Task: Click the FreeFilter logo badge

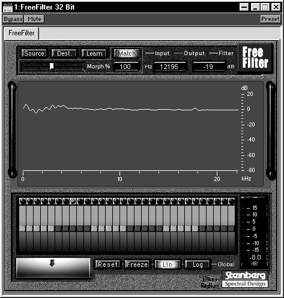Action: [255, 58]
